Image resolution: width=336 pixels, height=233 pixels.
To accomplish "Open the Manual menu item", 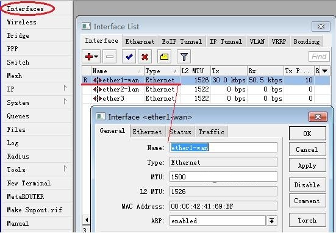I will tap(18, 223).
